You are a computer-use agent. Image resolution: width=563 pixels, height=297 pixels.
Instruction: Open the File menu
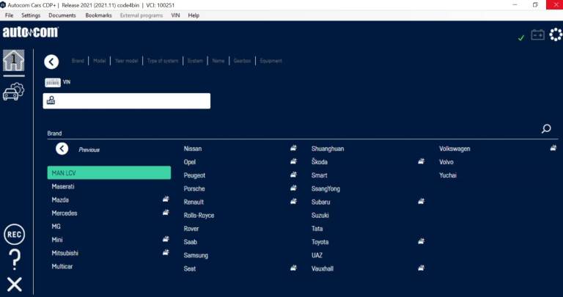(x=9, y=15)
